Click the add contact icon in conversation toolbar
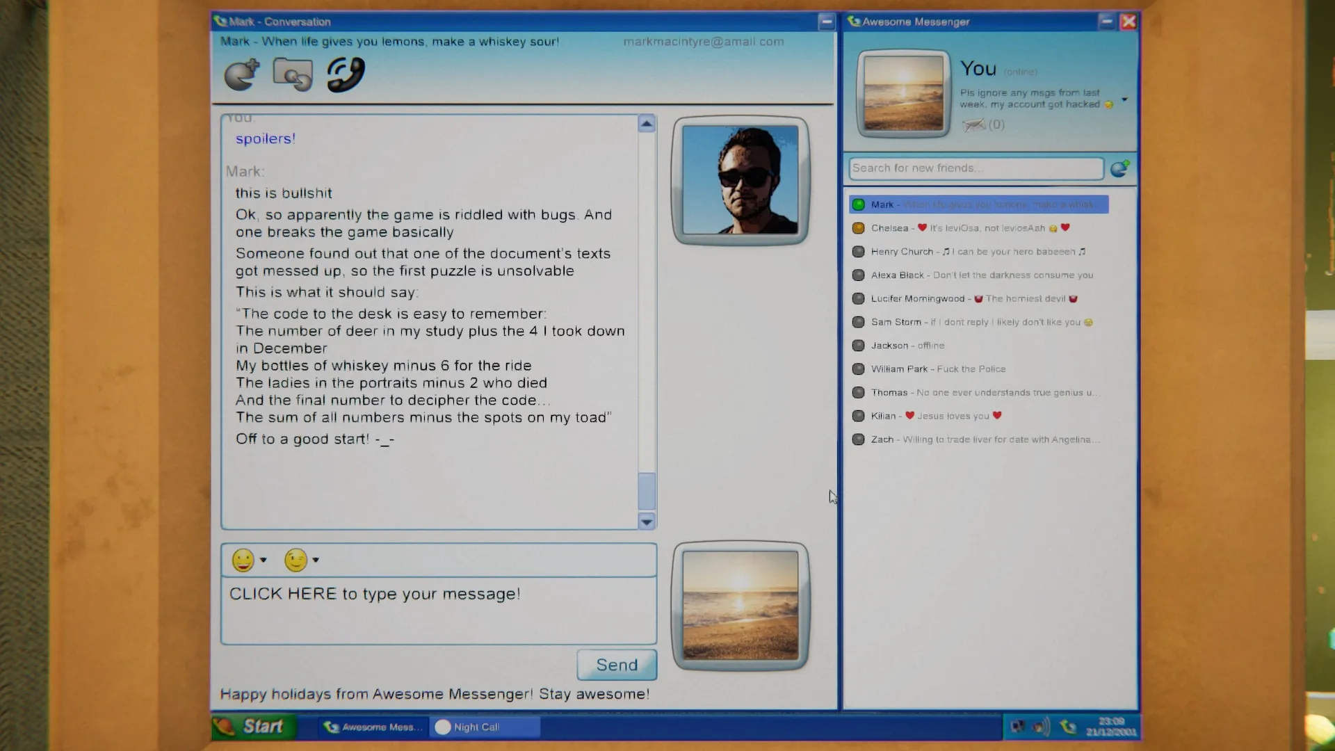Viewport: 1335px width, 751px height. click(x=242, y=74)
